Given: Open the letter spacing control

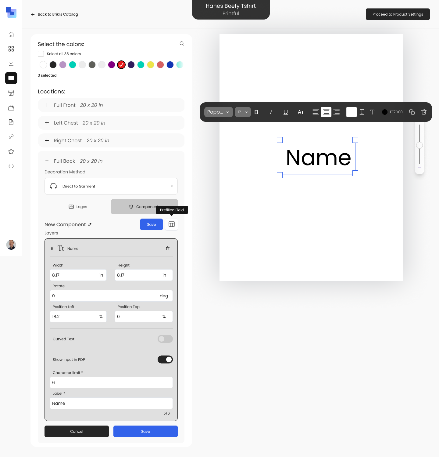Looking at the screenshot, I should tap(301, 112).
